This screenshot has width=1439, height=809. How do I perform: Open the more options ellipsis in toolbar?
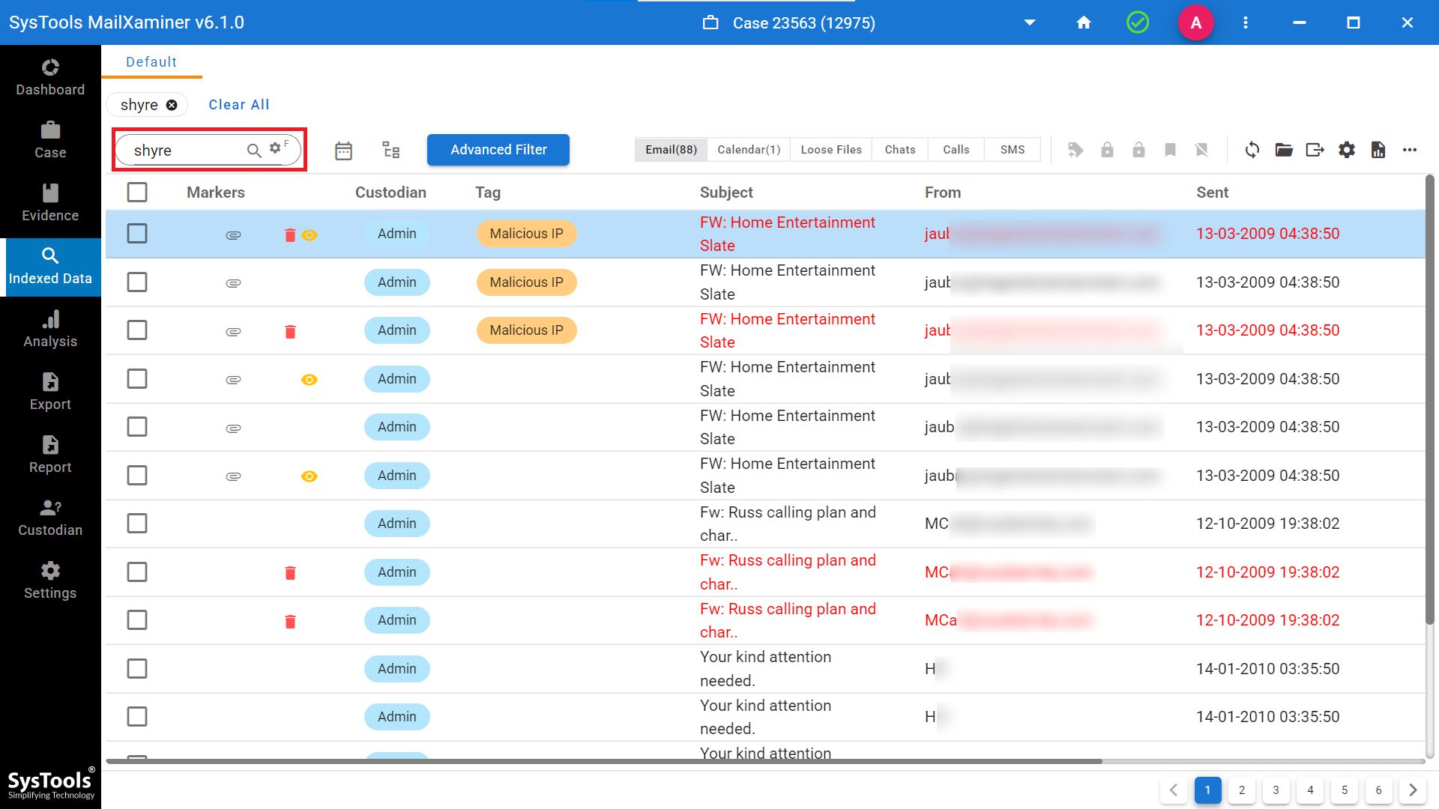[1410, 150]
